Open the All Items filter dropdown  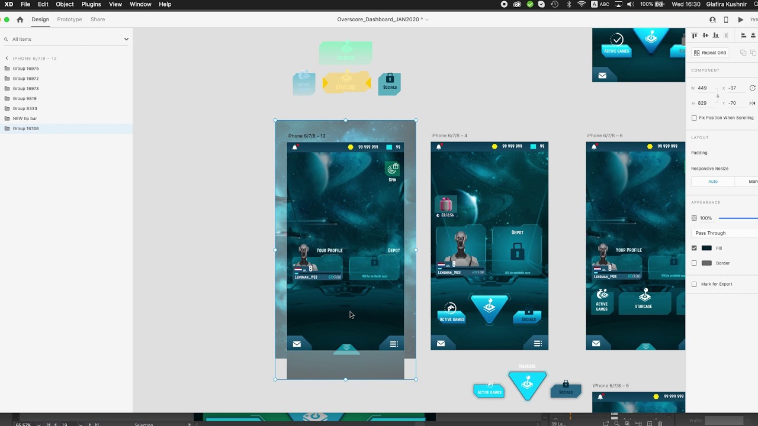click(x=126, y=39)
